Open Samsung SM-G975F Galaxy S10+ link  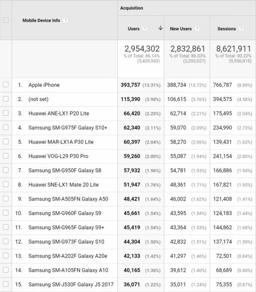68,128
